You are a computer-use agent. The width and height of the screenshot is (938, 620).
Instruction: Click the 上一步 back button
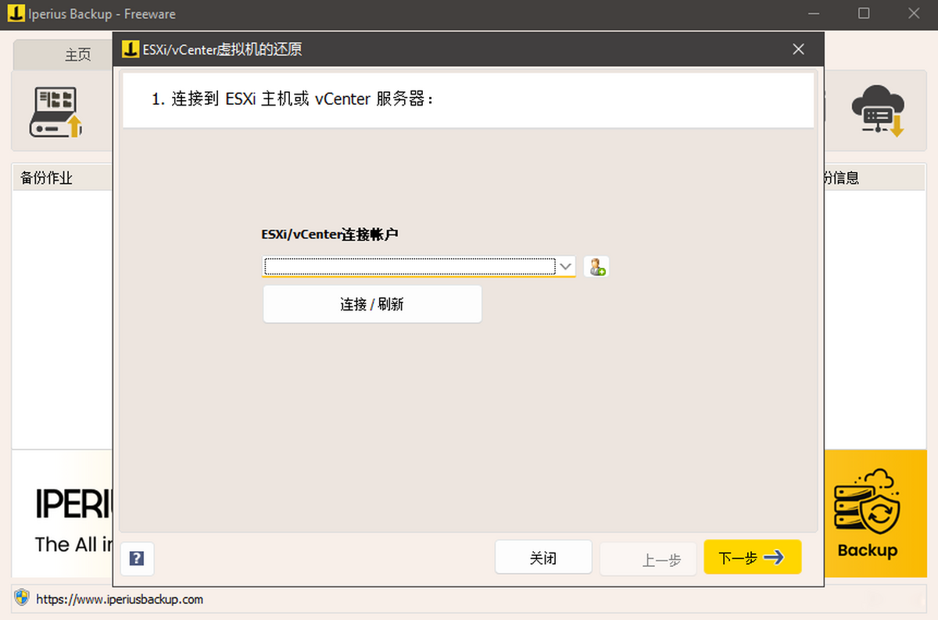647,559
